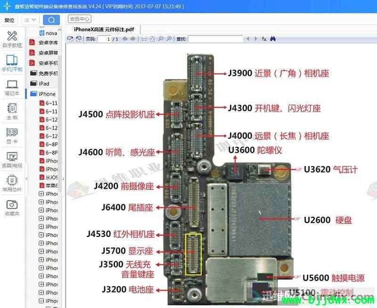Viewport: 377px width, 308px height.
Task: Click the app logo in title bar
Action: pyautogui.click(x=7, y=6)
